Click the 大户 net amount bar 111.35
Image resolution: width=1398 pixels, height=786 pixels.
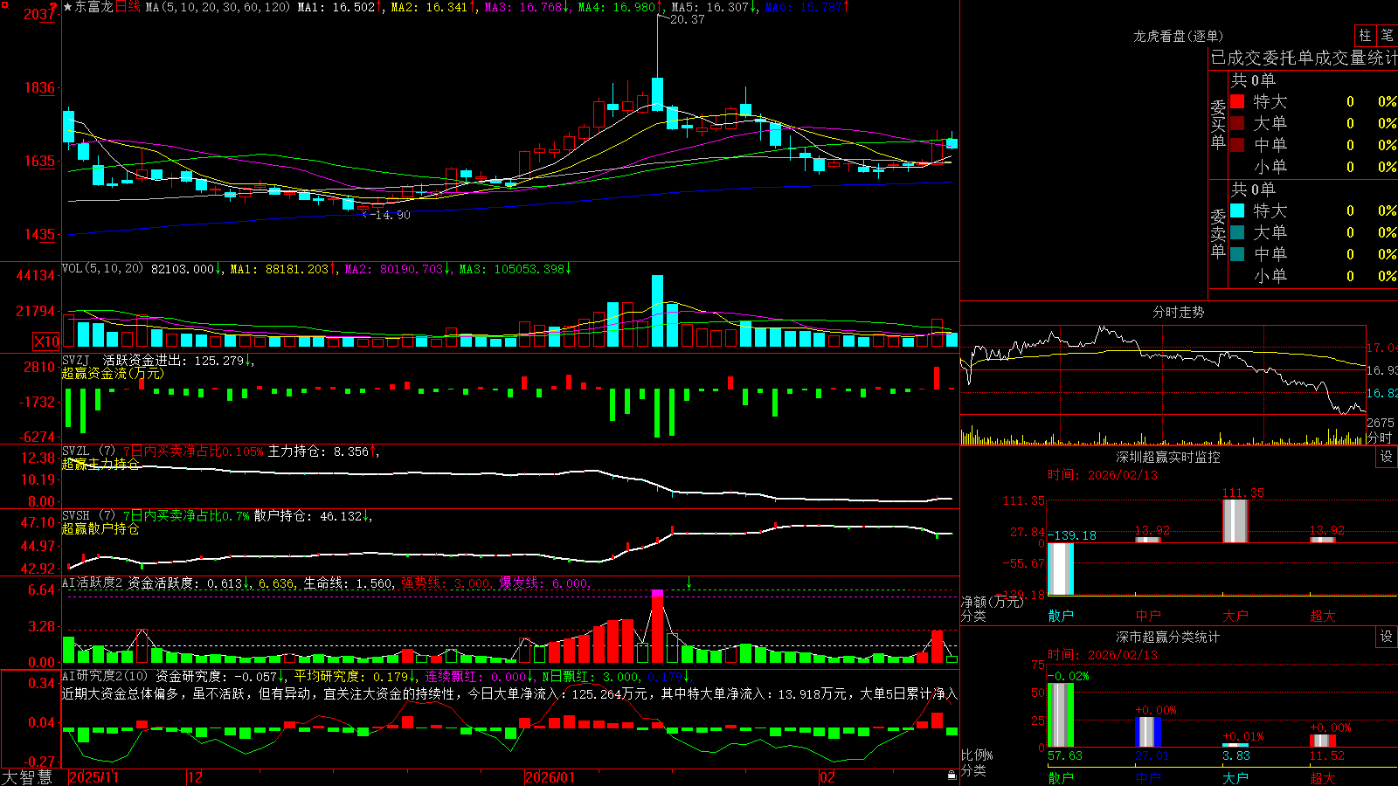point(1235,521)
